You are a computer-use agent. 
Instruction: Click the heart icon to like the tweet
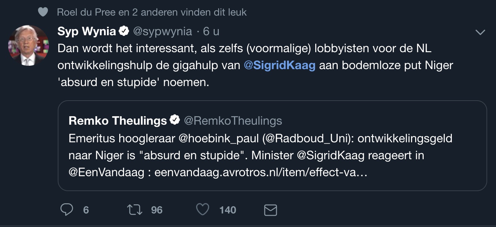pos(202,210)
